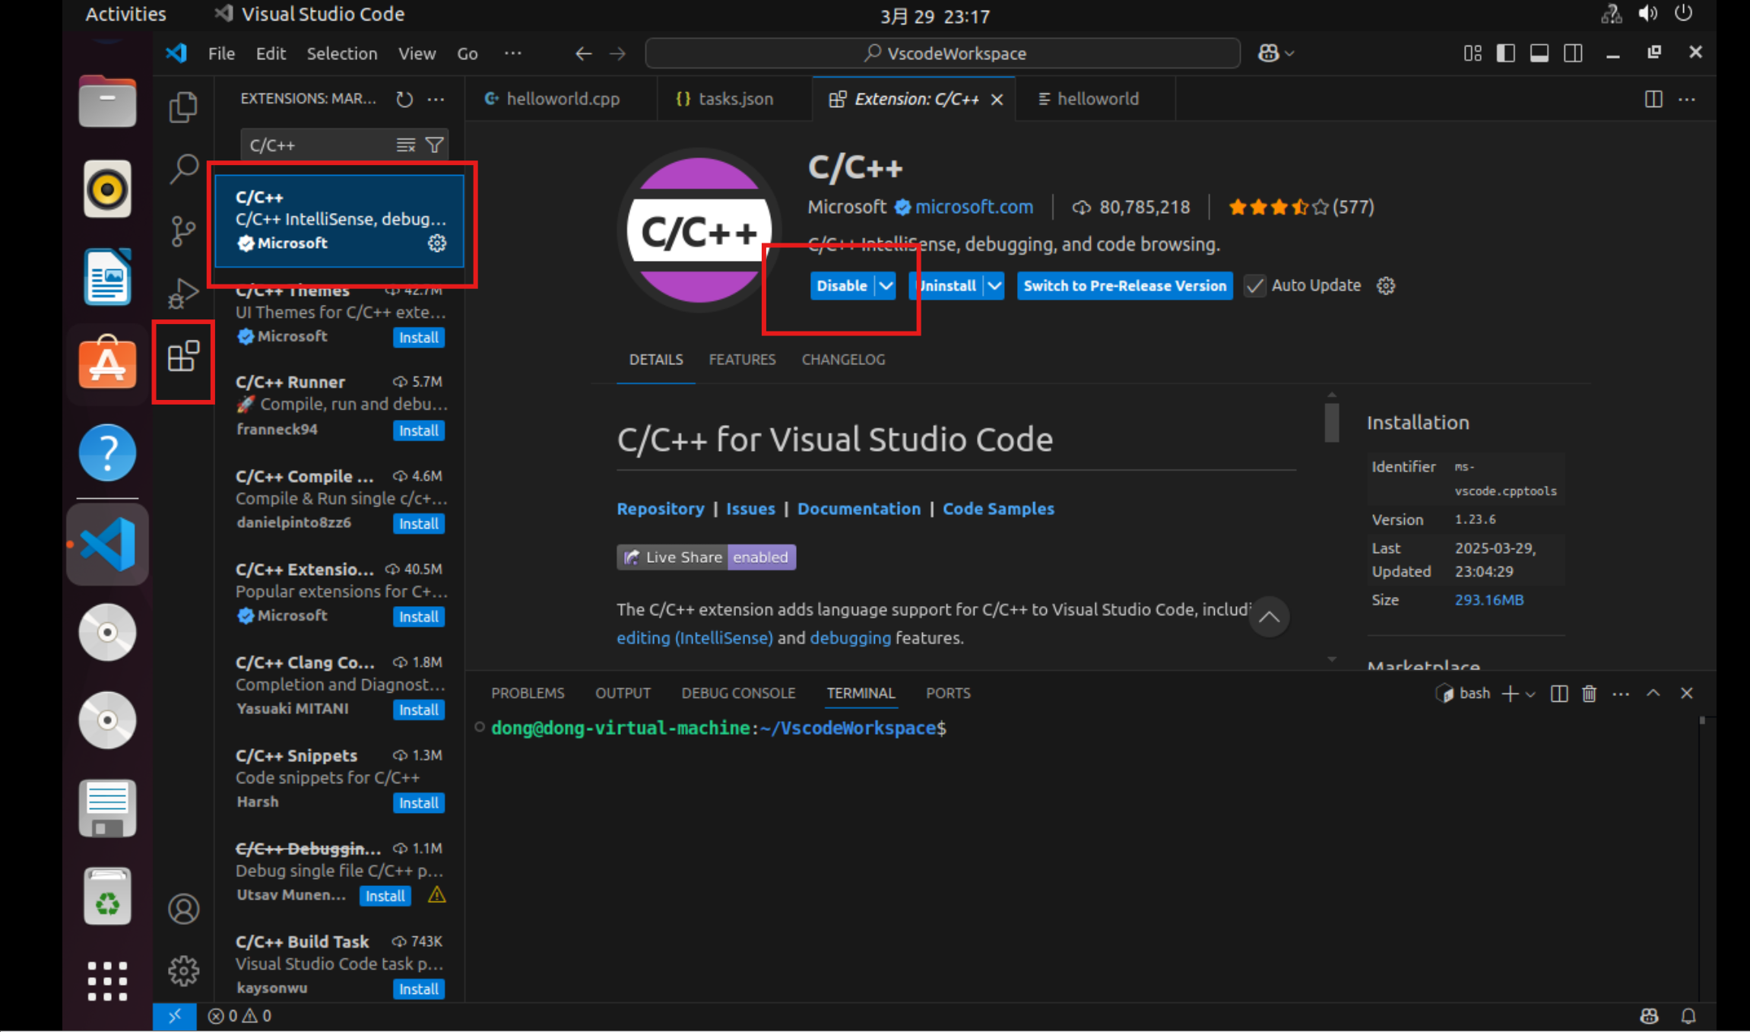
Task: Open the Run and Debug view
Action: [182, 293]
